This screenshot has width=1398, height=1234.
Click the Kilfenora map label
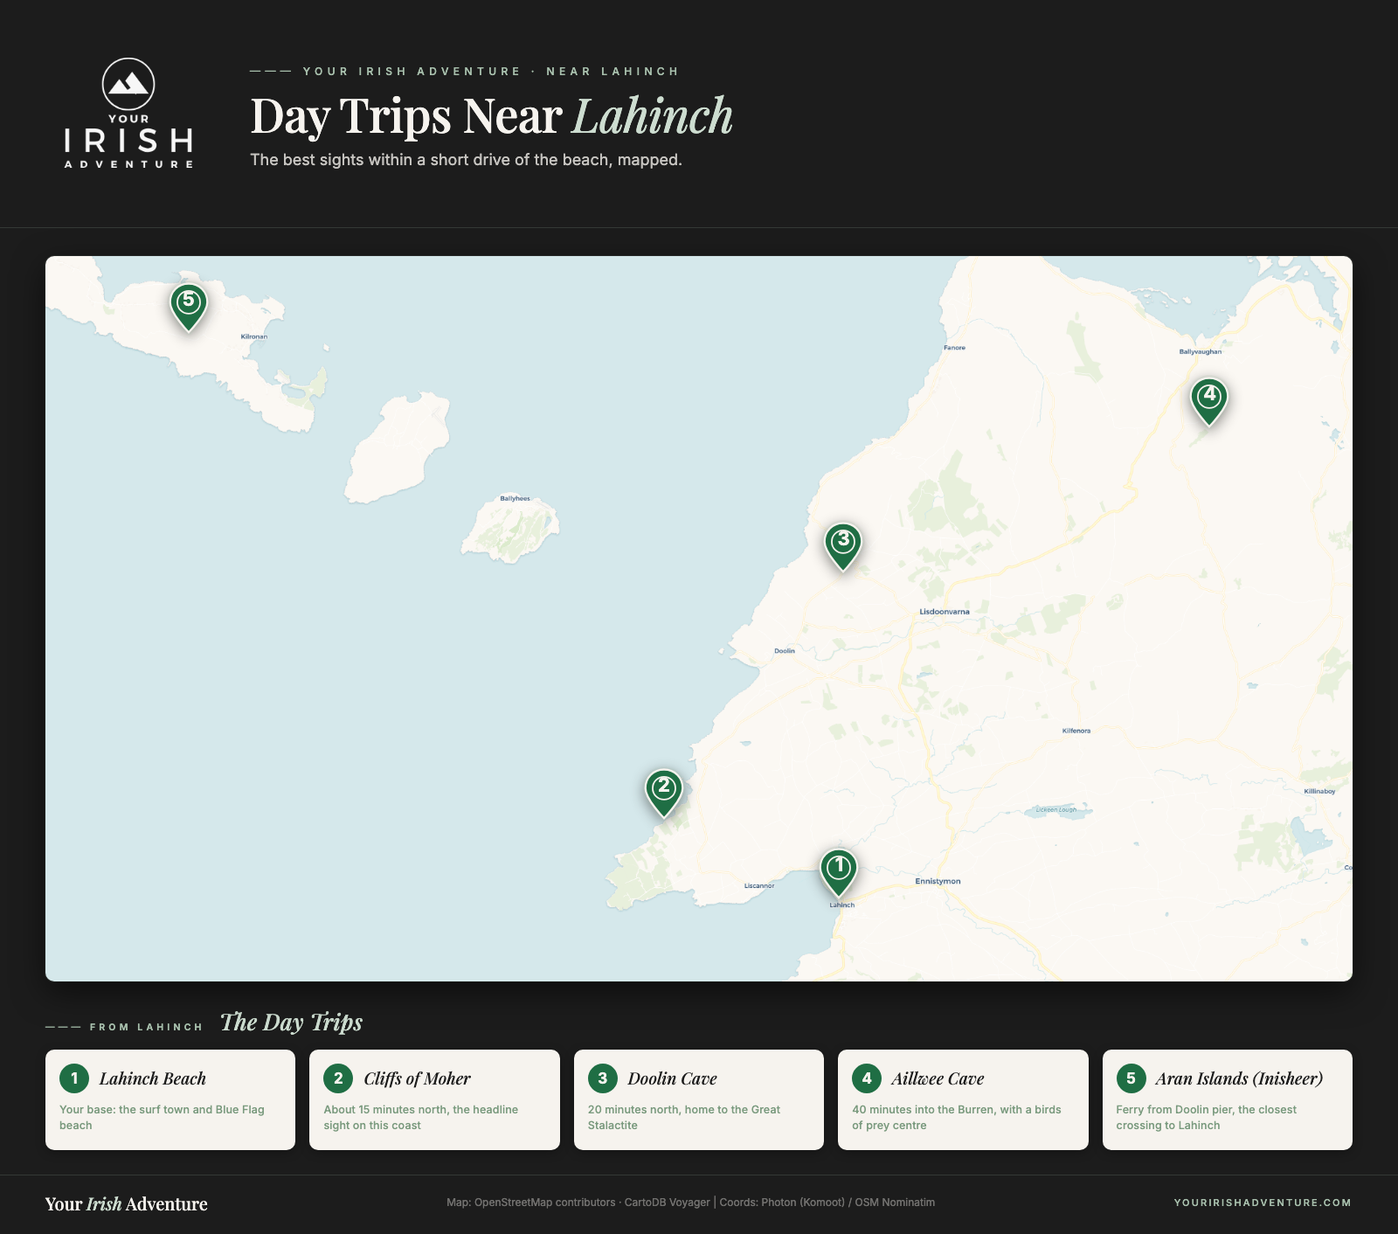point(1076,731)
